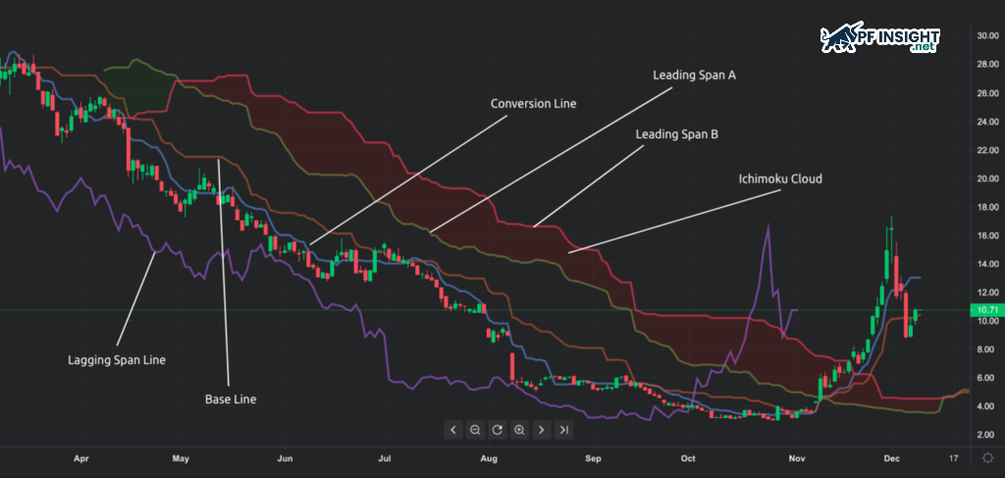Screen dimensions: 1005x478
Task: Click the Base Line annotation label
Action: 232,399
